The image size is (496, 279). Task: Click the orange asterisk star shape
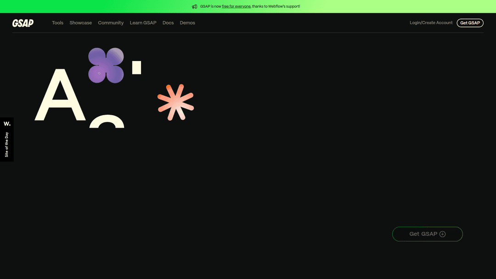coord(175,102)
